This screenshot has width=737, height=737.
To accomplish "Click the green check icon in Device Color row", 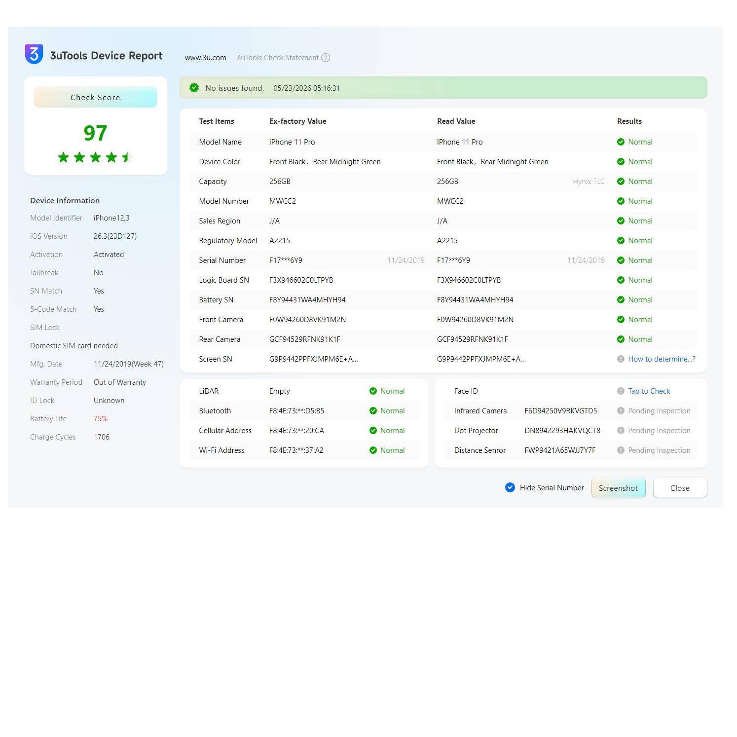I will pos(621,162).
